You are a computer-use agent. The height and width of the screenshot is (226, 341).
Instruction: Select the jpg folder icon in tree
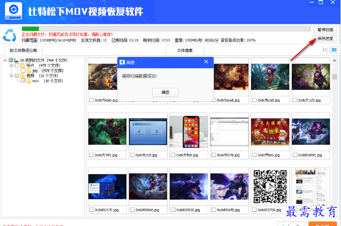[29, 71]
